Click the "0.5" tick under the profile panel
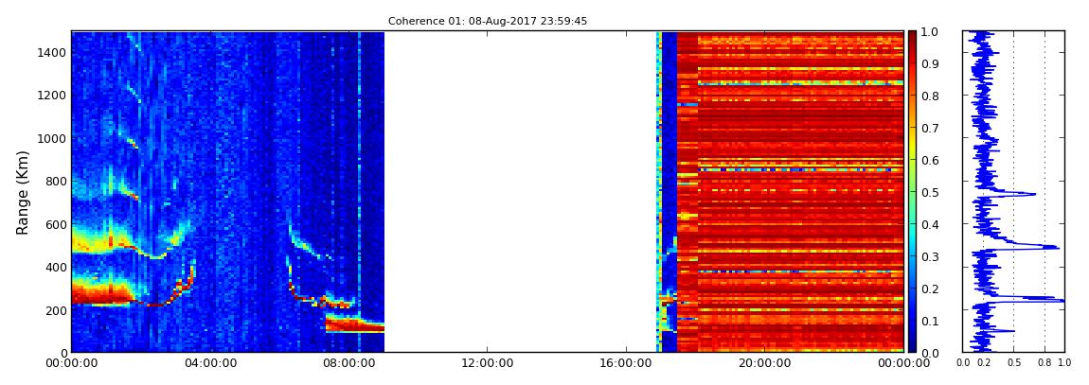 tap(1014, 363)
